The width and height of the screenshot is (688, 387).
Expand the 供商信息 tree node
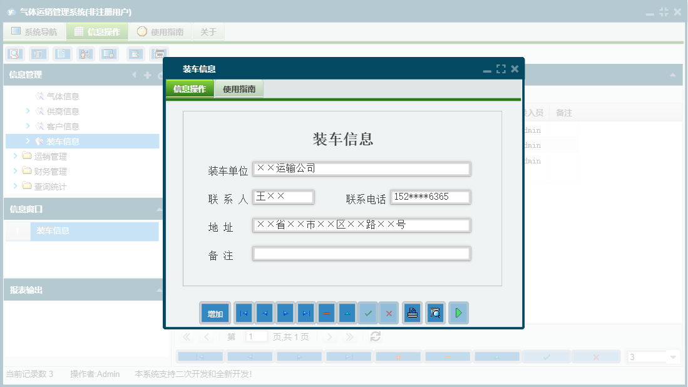coord(28,111)
